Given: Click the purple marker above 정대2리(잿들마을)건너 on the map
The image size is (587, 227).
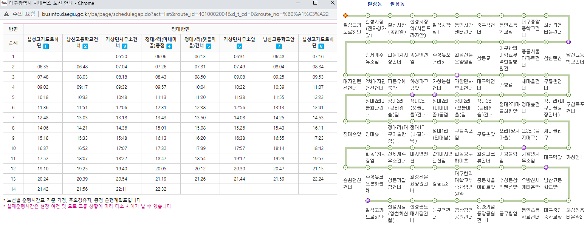Looking at the screenshot, I should (x=412, y=95).
